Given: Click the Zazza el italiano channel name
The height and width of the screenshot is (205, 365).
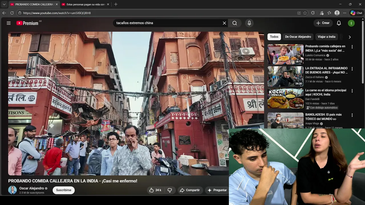Looking at the screenshot, I should [315, 77].
